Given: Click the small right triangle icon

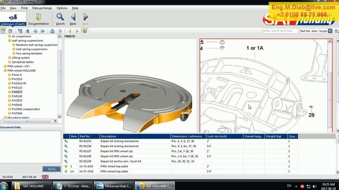Looking at the screenshot, I should (x=77, y=31).
